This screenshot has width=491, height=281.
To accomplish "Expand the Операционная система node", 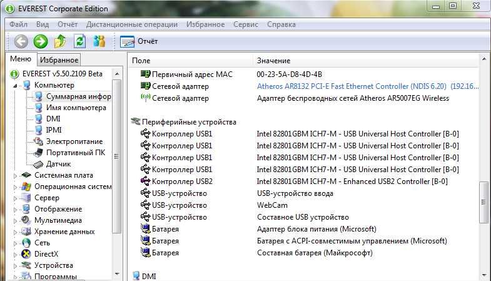I will point(15,187).
